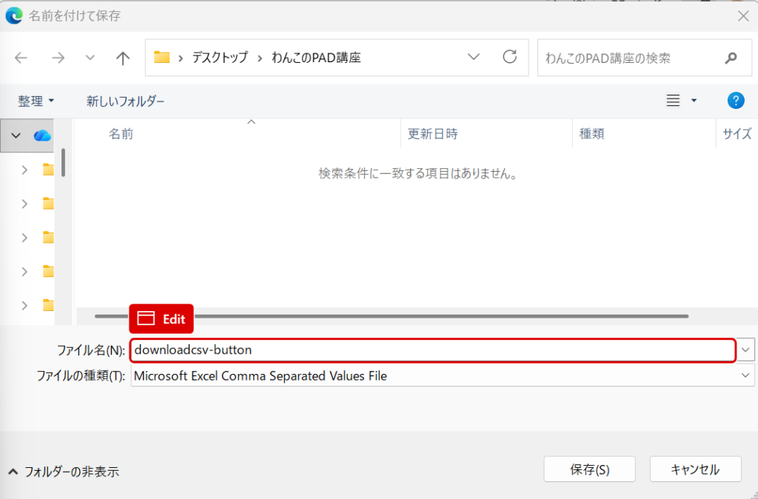This screenshot has height=499, width=758.
Task: Close the 名前を付けて保存 dialog
Action: point(743,16)
